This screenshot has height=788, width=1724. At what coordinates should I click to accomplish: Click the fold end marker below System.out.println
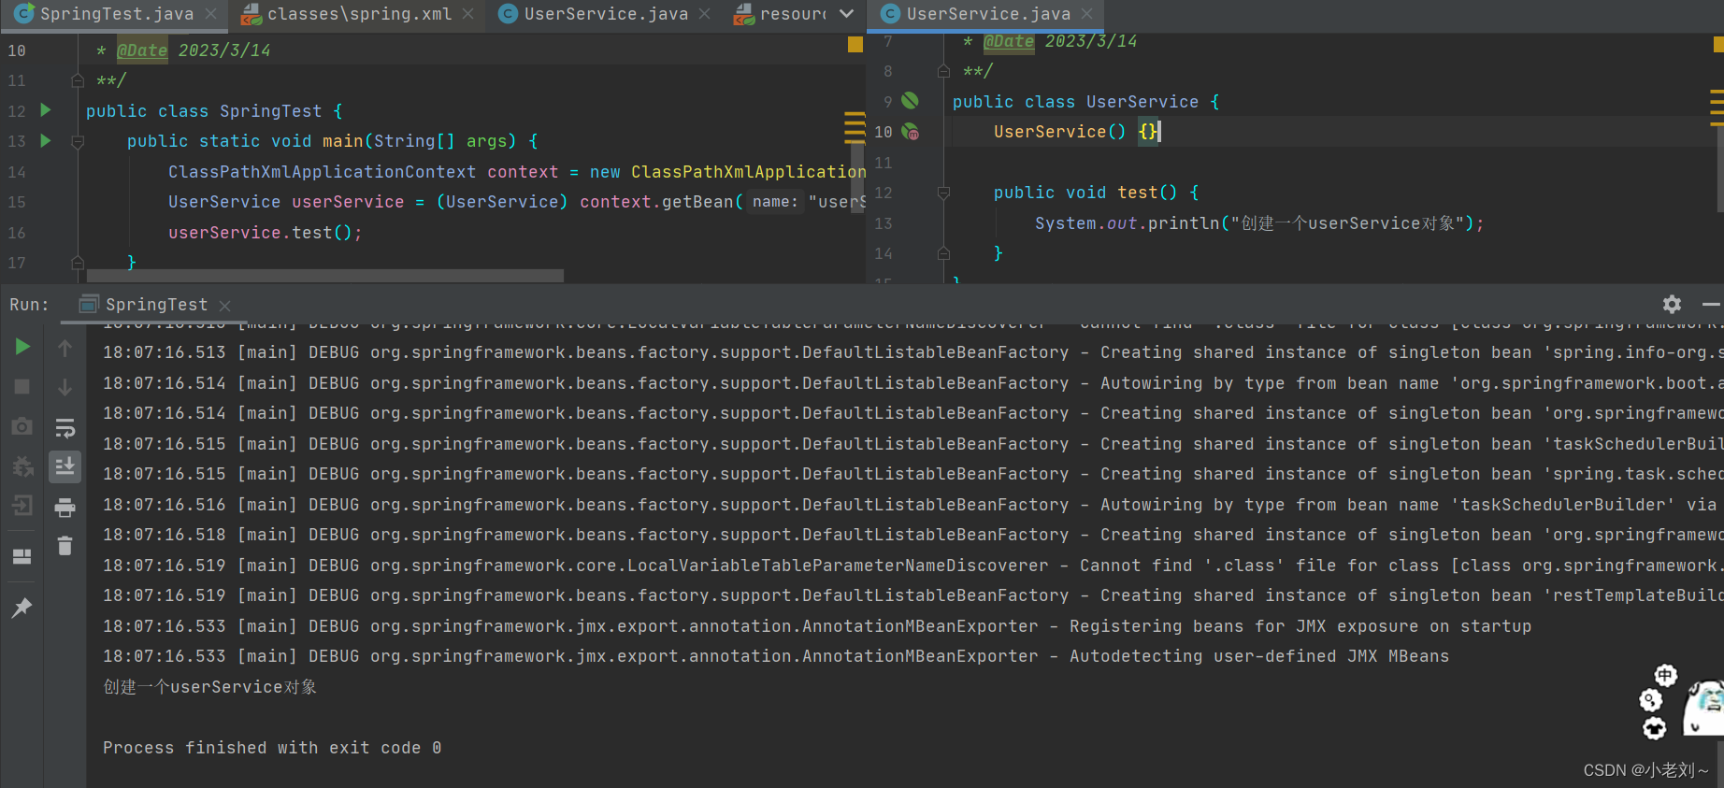pyautogui.click(x=943, y=253)
